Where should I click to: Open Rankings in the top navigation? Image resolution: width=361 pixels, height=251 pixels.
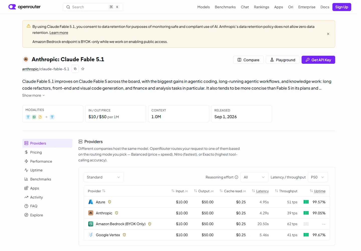coord(261,7)
